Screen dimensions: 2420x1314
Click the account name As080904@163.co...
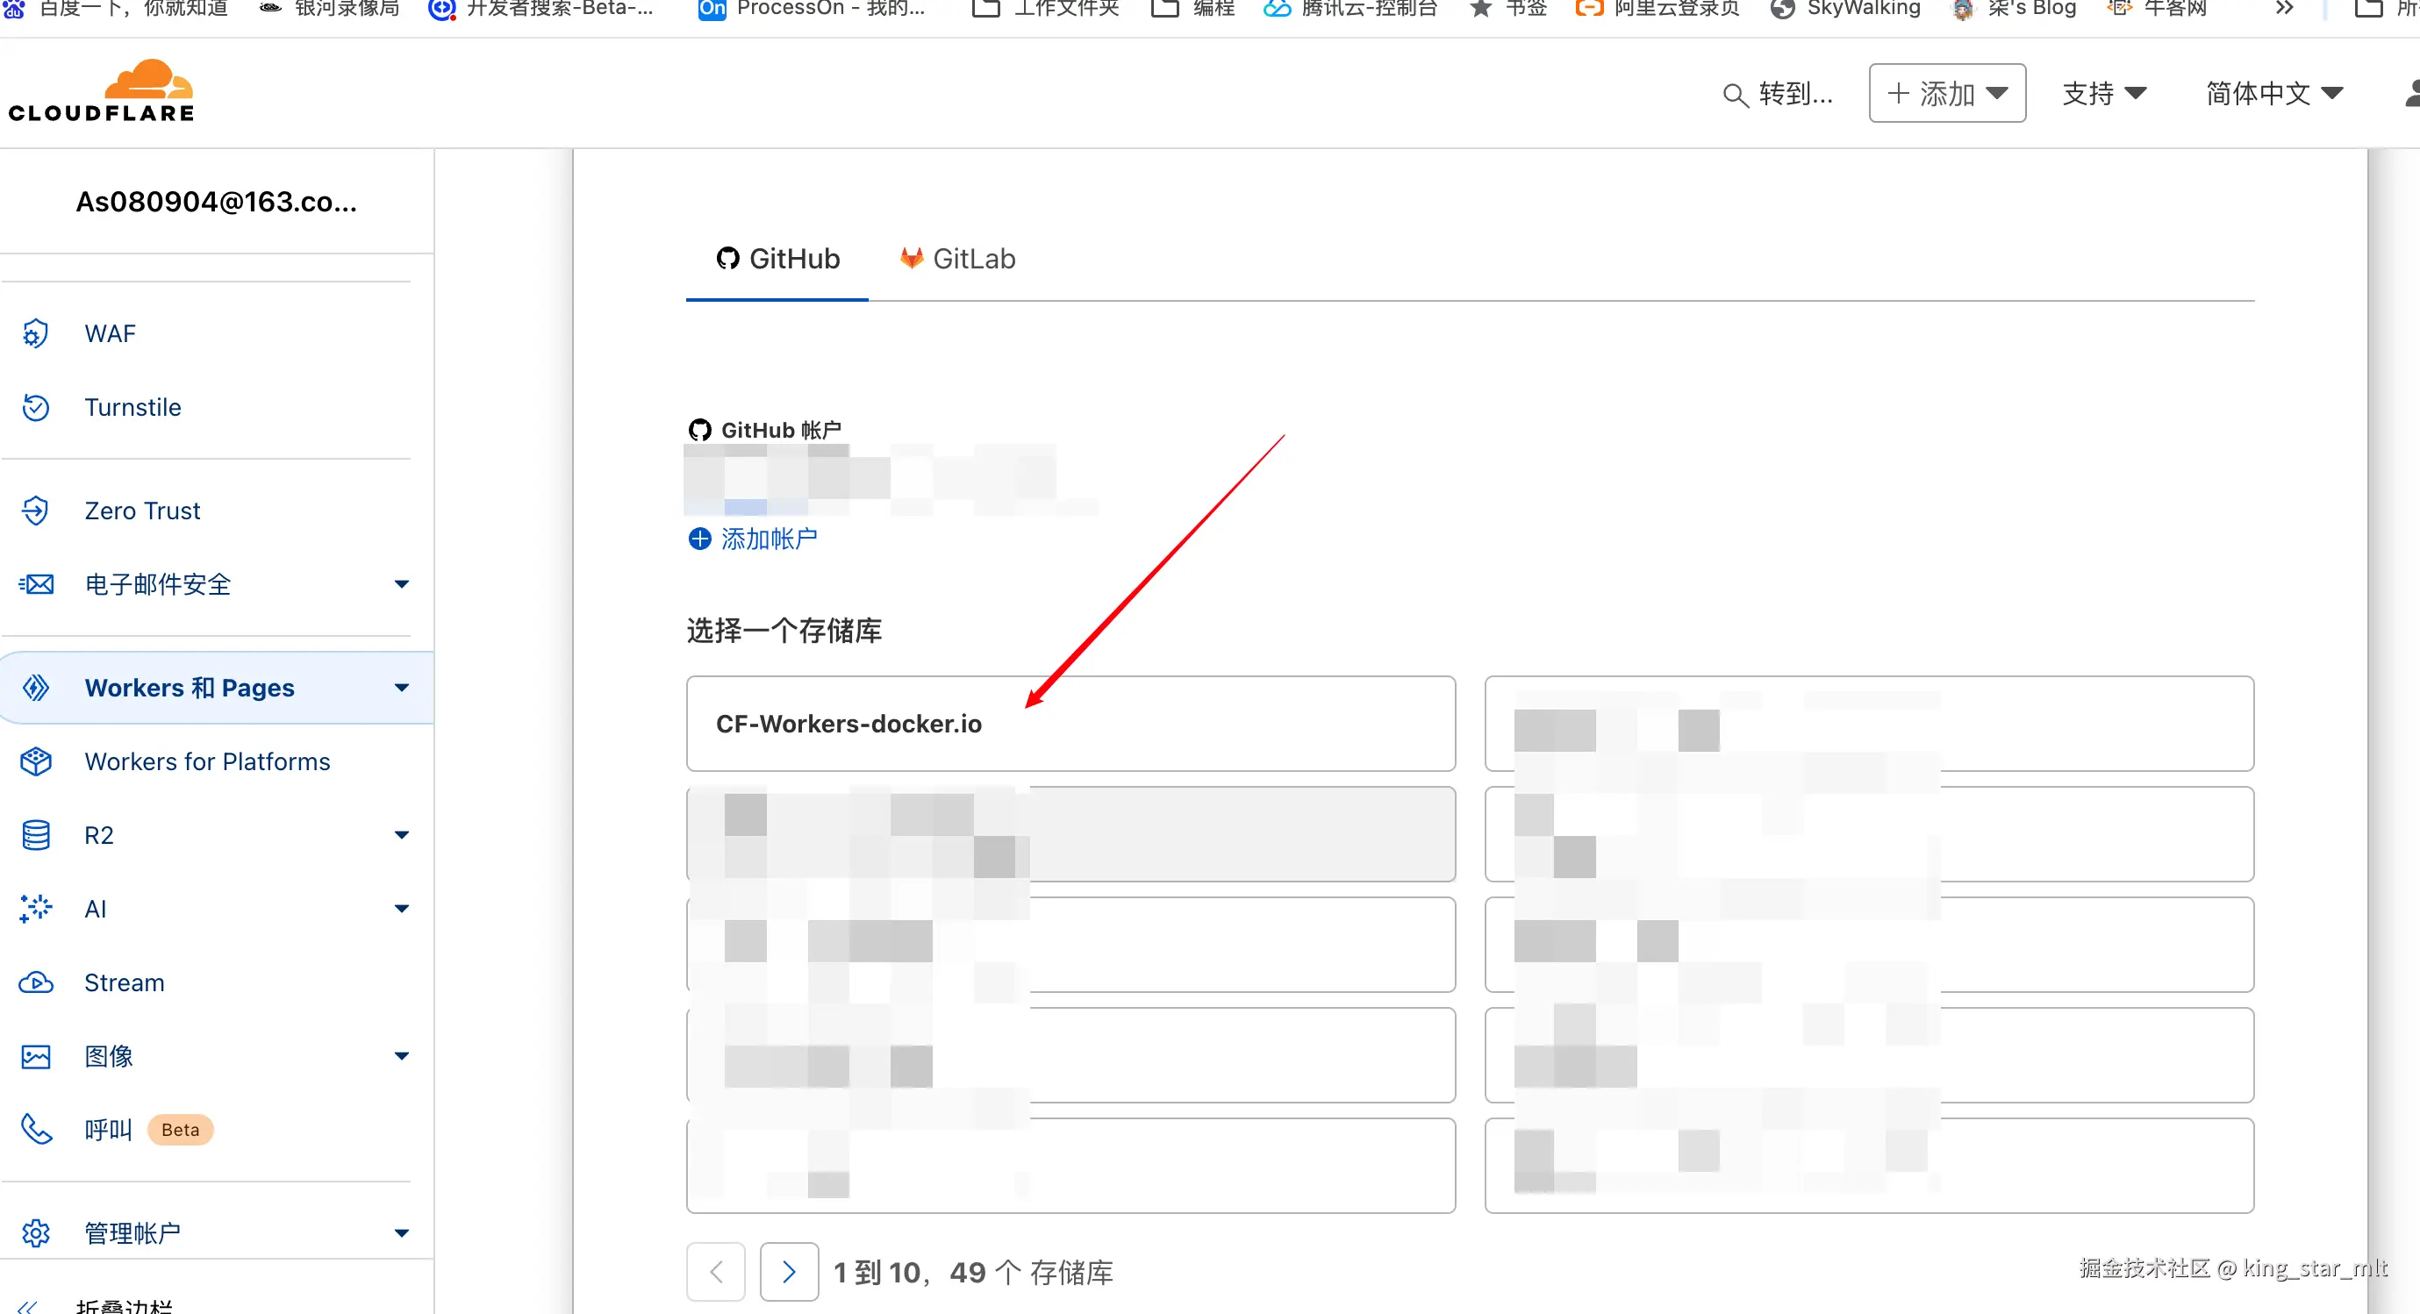[216, 202]
